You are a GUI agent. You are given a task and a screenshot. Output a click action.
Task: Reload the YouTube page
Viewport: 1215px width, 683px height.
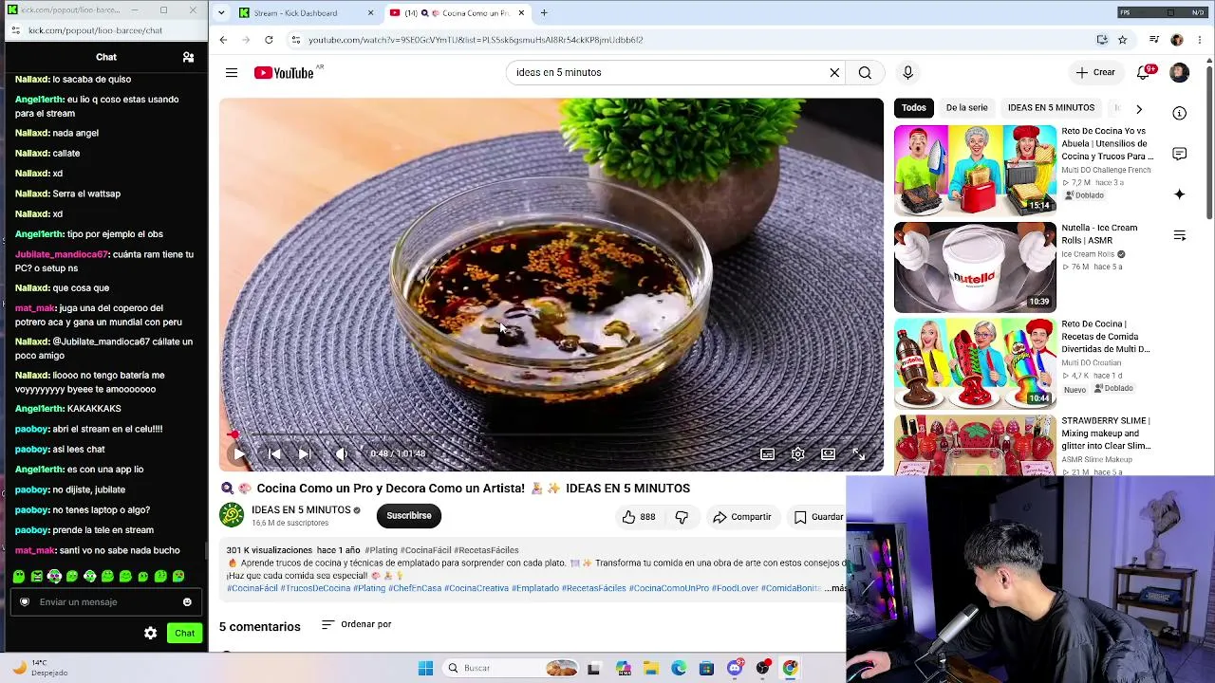coord(269,40)
